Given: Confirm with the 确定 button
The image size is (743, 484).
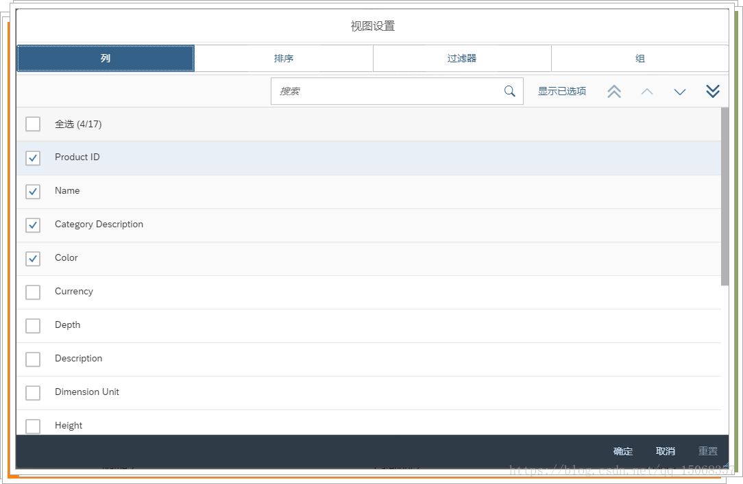Looking at the screenshot, I should pyautogui.click(x=622, y=451).
